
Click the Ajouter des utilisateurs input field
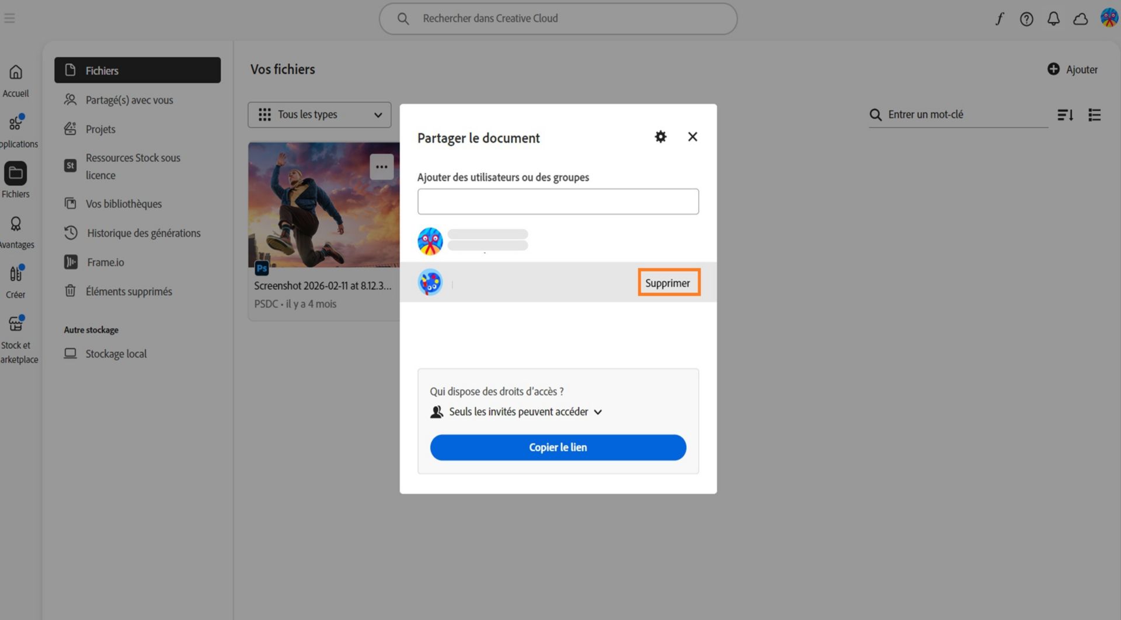[x=558, y=202]
